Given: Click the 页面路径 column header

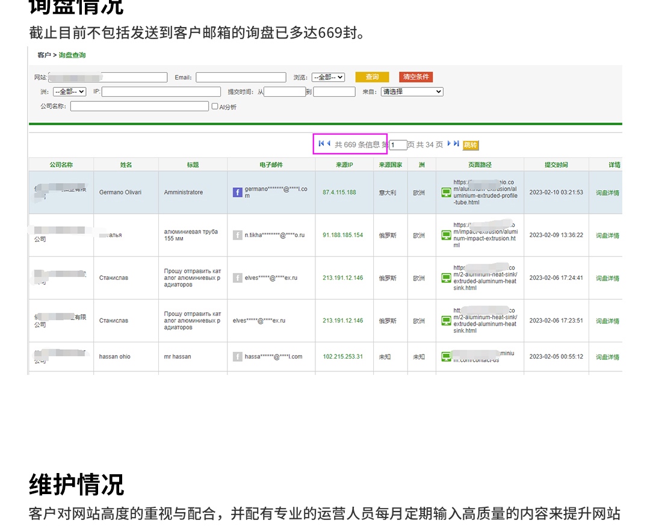Looking at the screenshot, I should tap(480, 164).
